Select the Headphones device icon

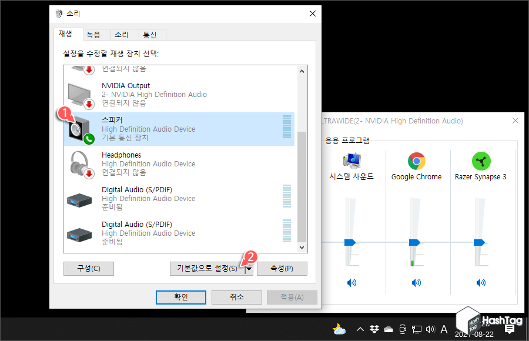79,162
